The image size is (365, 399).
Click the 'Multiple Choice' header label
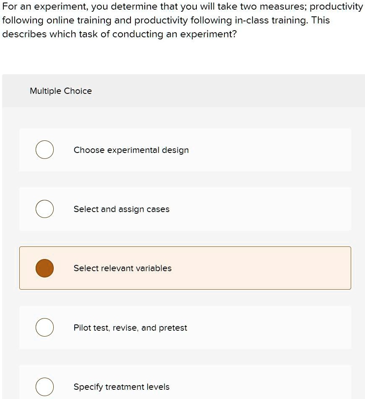click(61, 91)
